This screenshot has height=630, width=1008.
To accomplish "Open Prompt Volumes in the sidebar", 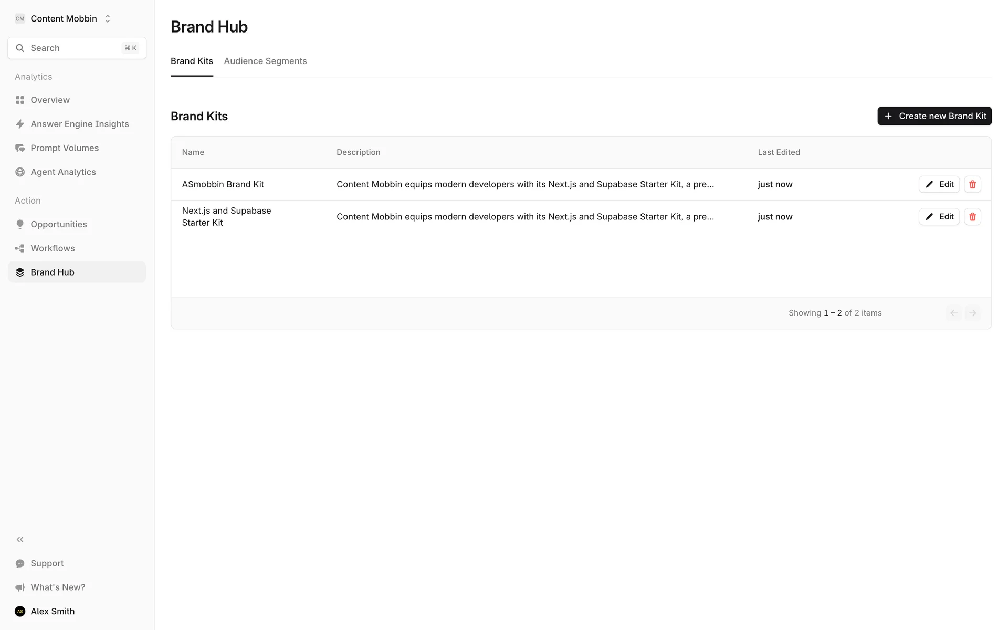I will click(64, 148).
